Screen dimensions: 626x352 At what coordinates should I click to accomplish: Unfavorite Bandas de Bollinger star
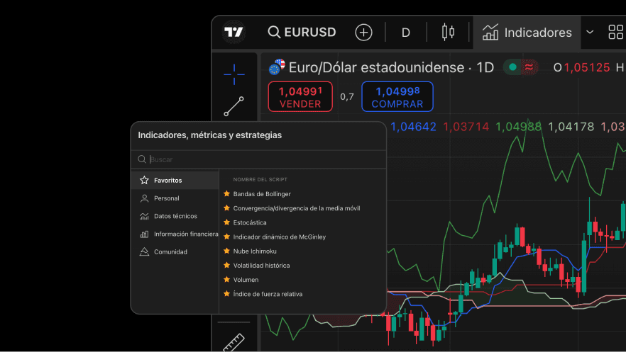click(227, 194)
